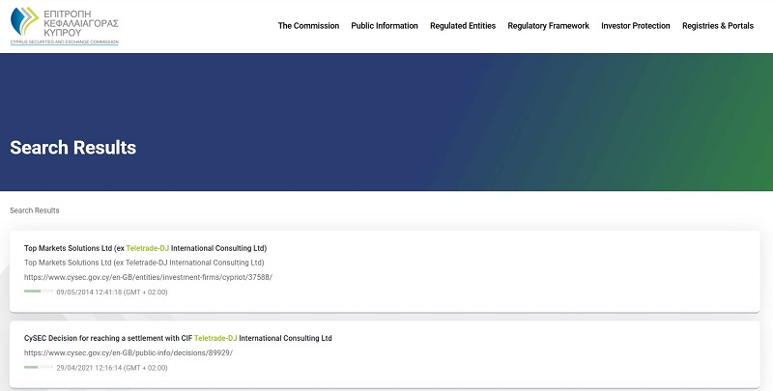Screen dimensions: 773x391
Task: Open The Commission menu
Action: (308, 26)
